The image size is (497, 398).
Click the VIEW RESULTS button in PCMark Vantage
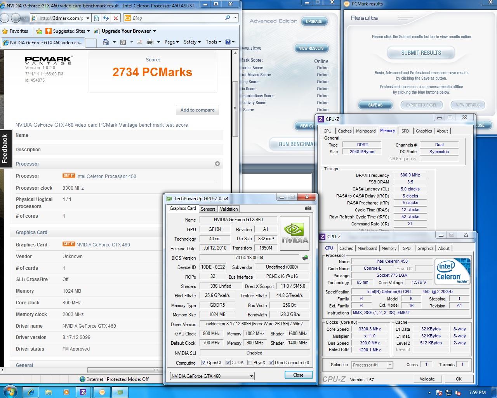pyautogui.click(x=311, y=49)
